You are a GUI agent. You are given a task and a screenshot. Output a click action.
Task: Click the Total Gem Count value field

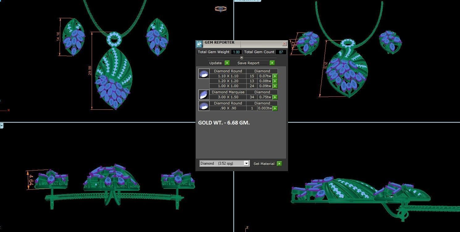pos(281,52)
